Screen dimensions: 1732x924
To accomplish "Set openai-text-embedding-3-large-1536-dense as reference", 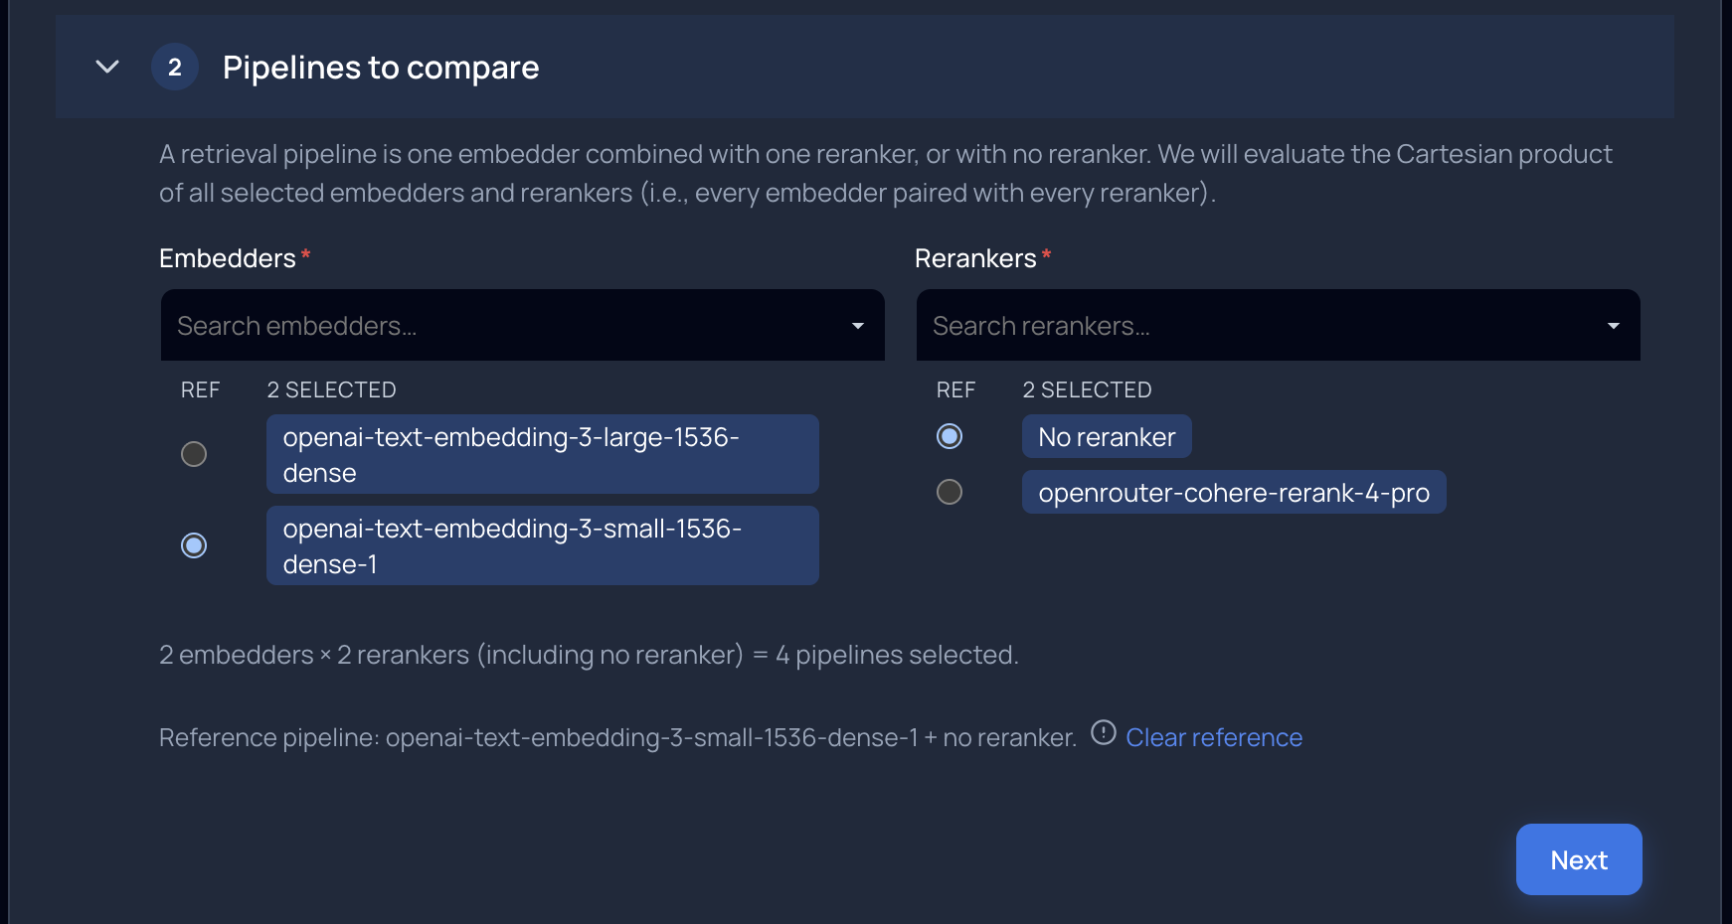I will [194, 454].
